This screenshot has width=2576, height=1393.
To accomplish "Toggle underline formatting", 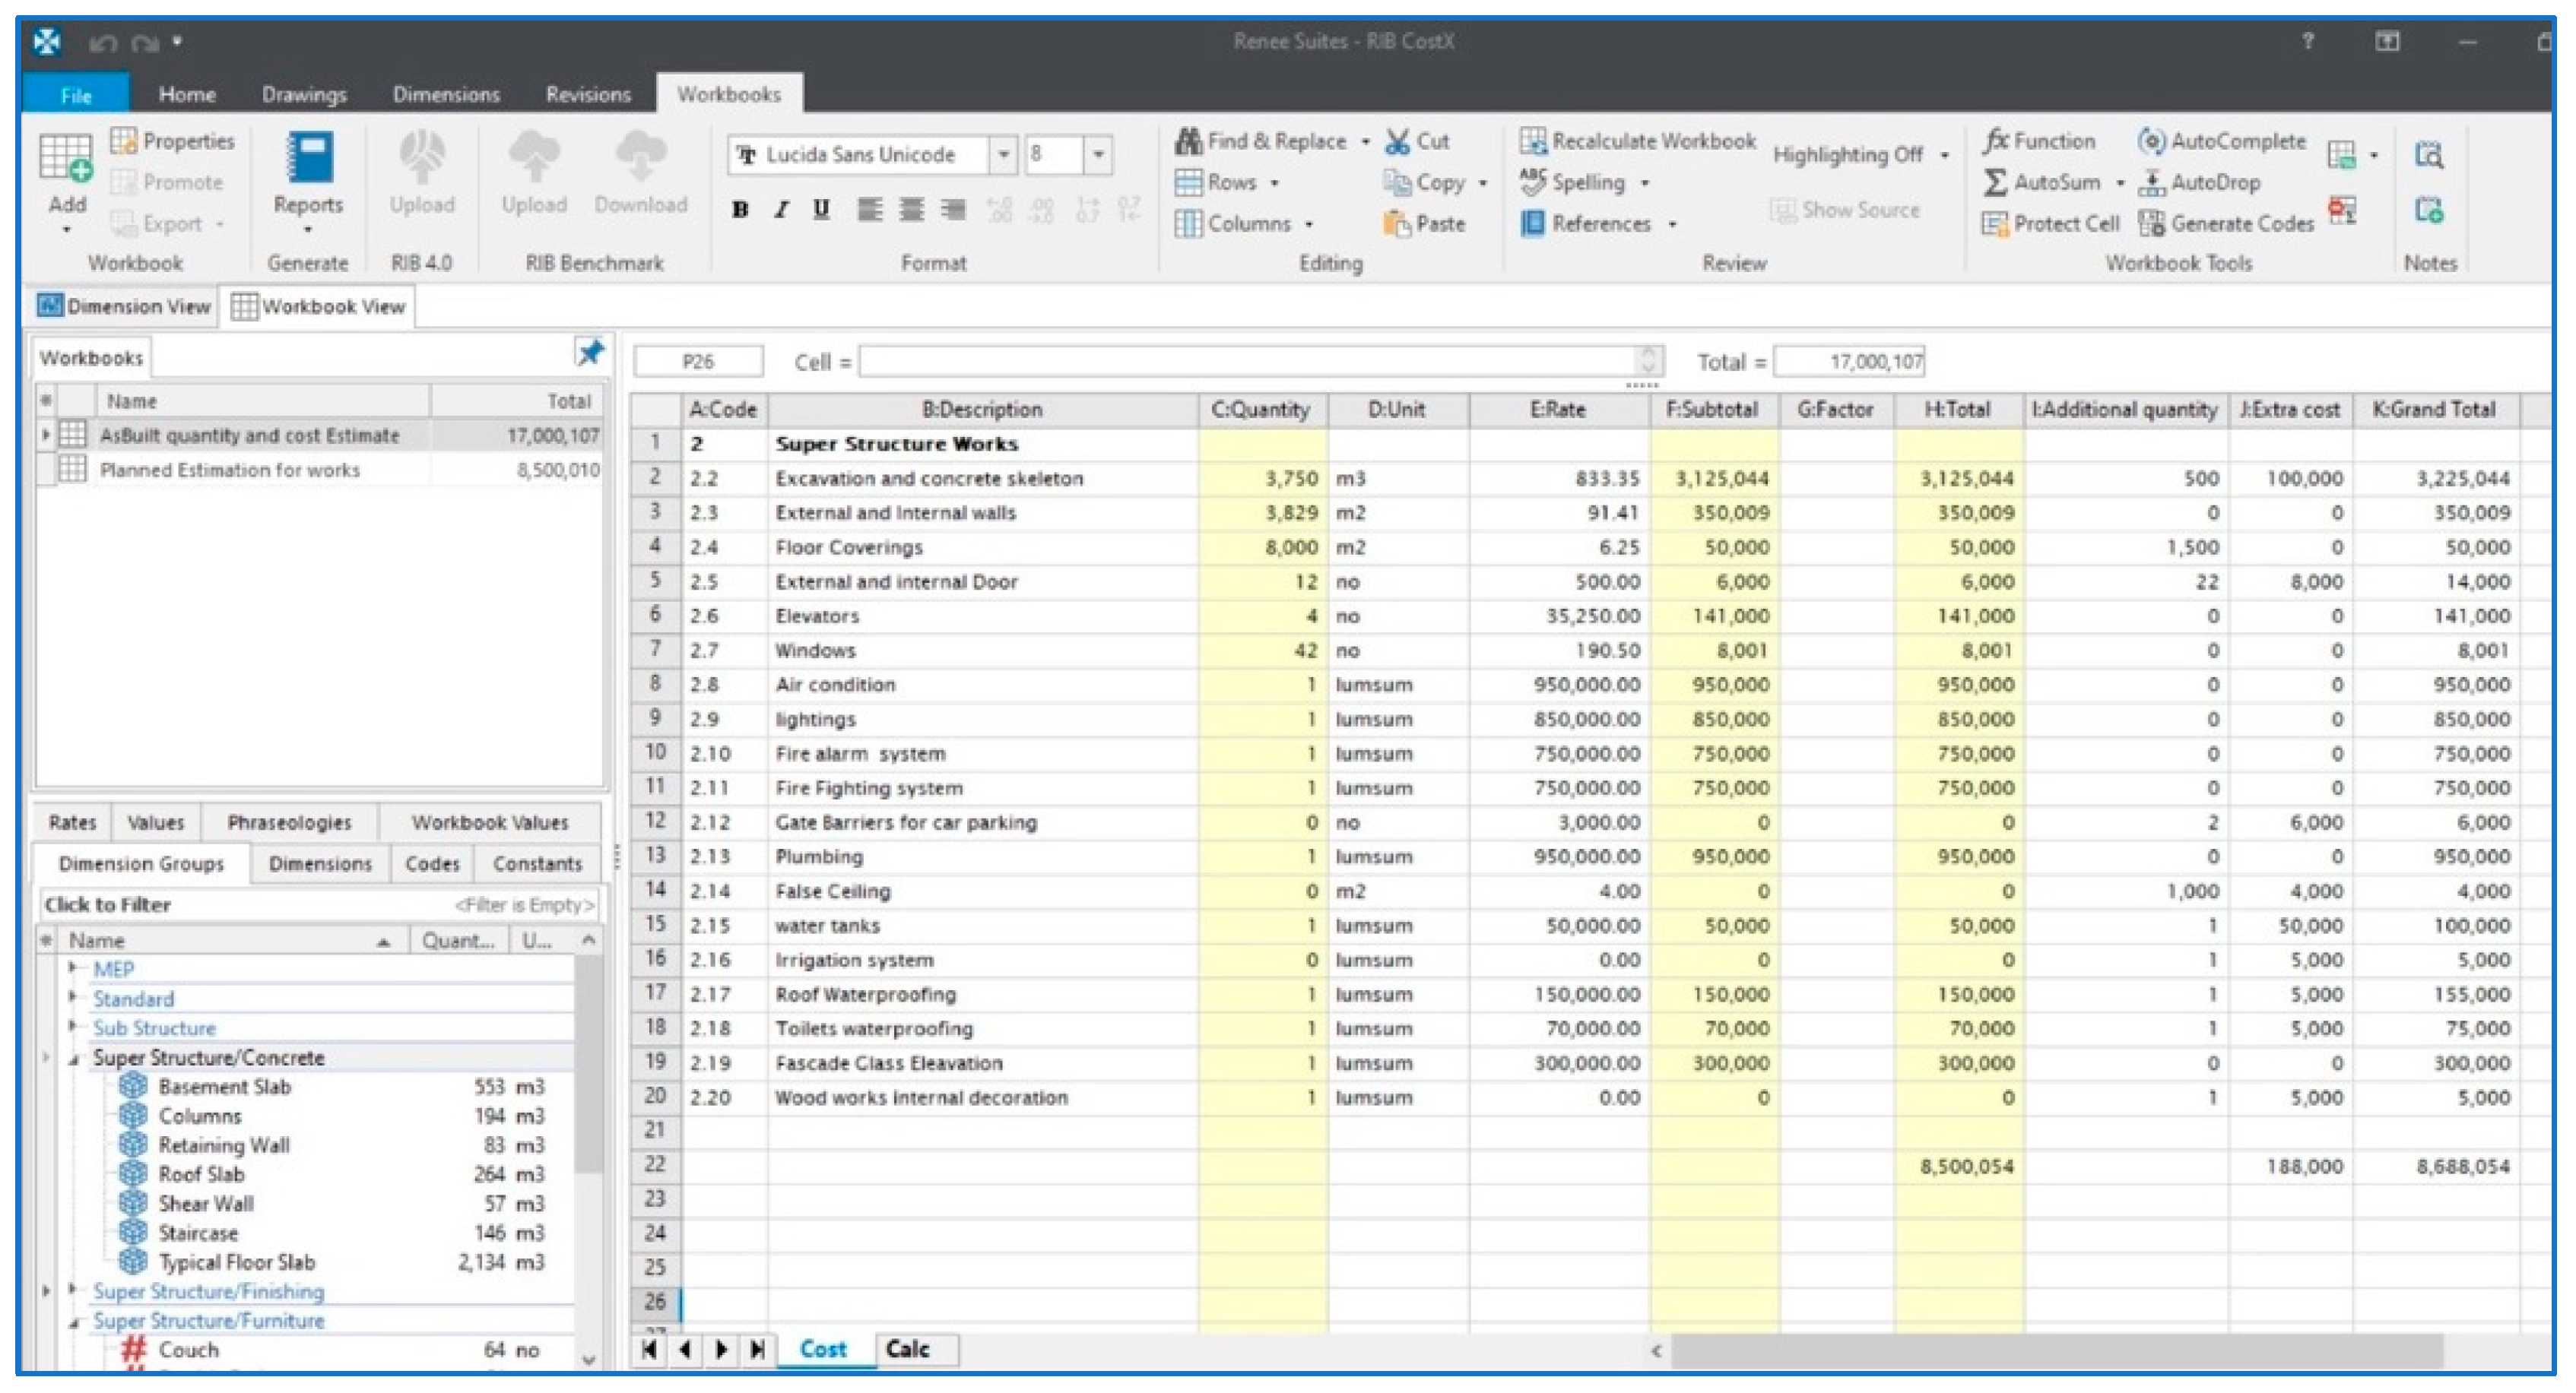I will [x=821, y=210].
